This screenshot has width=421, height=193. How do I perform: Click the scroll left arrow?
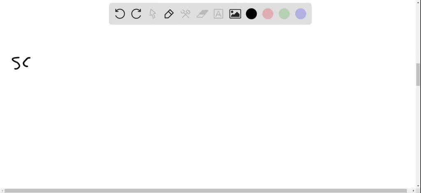point(2,191)
